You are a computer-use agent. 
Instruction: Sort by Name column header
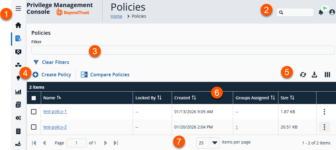[52, 98]
